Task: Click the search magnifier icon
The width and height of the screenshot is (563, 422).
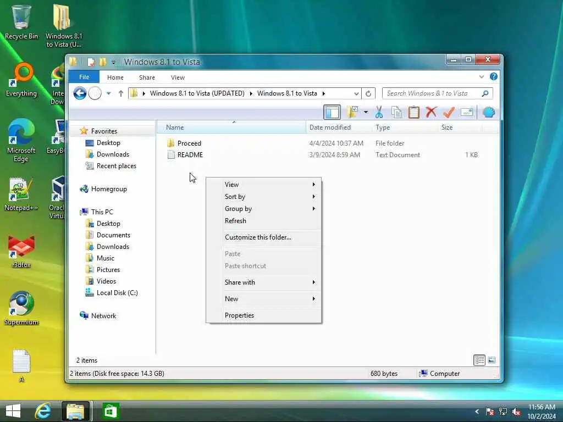Action: [485, 93]
